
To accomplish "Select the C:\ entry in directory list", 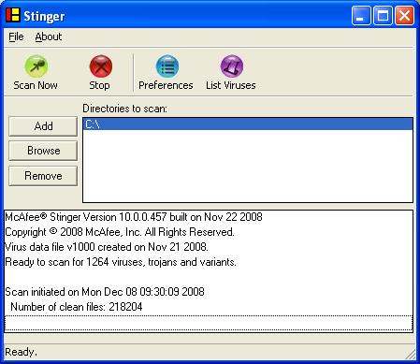I will pos(248,124).
